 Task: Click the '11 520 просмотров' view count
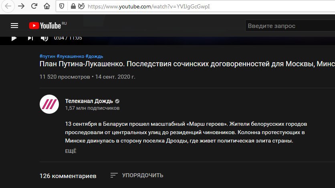pyautogui.click(x=65, y=77)
